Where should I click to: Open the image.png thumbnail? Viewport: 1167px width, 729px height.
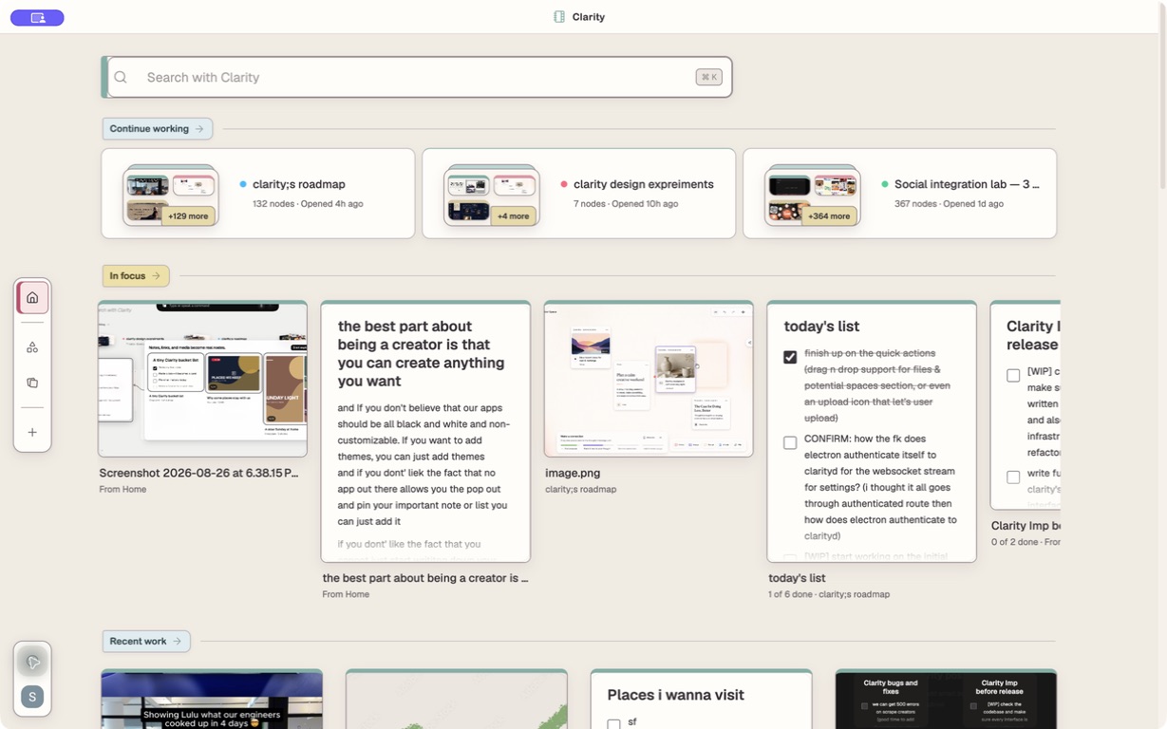tap(649, 379)
